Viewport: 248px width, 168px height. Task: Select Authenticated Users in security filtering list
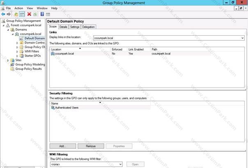(100, 108)
